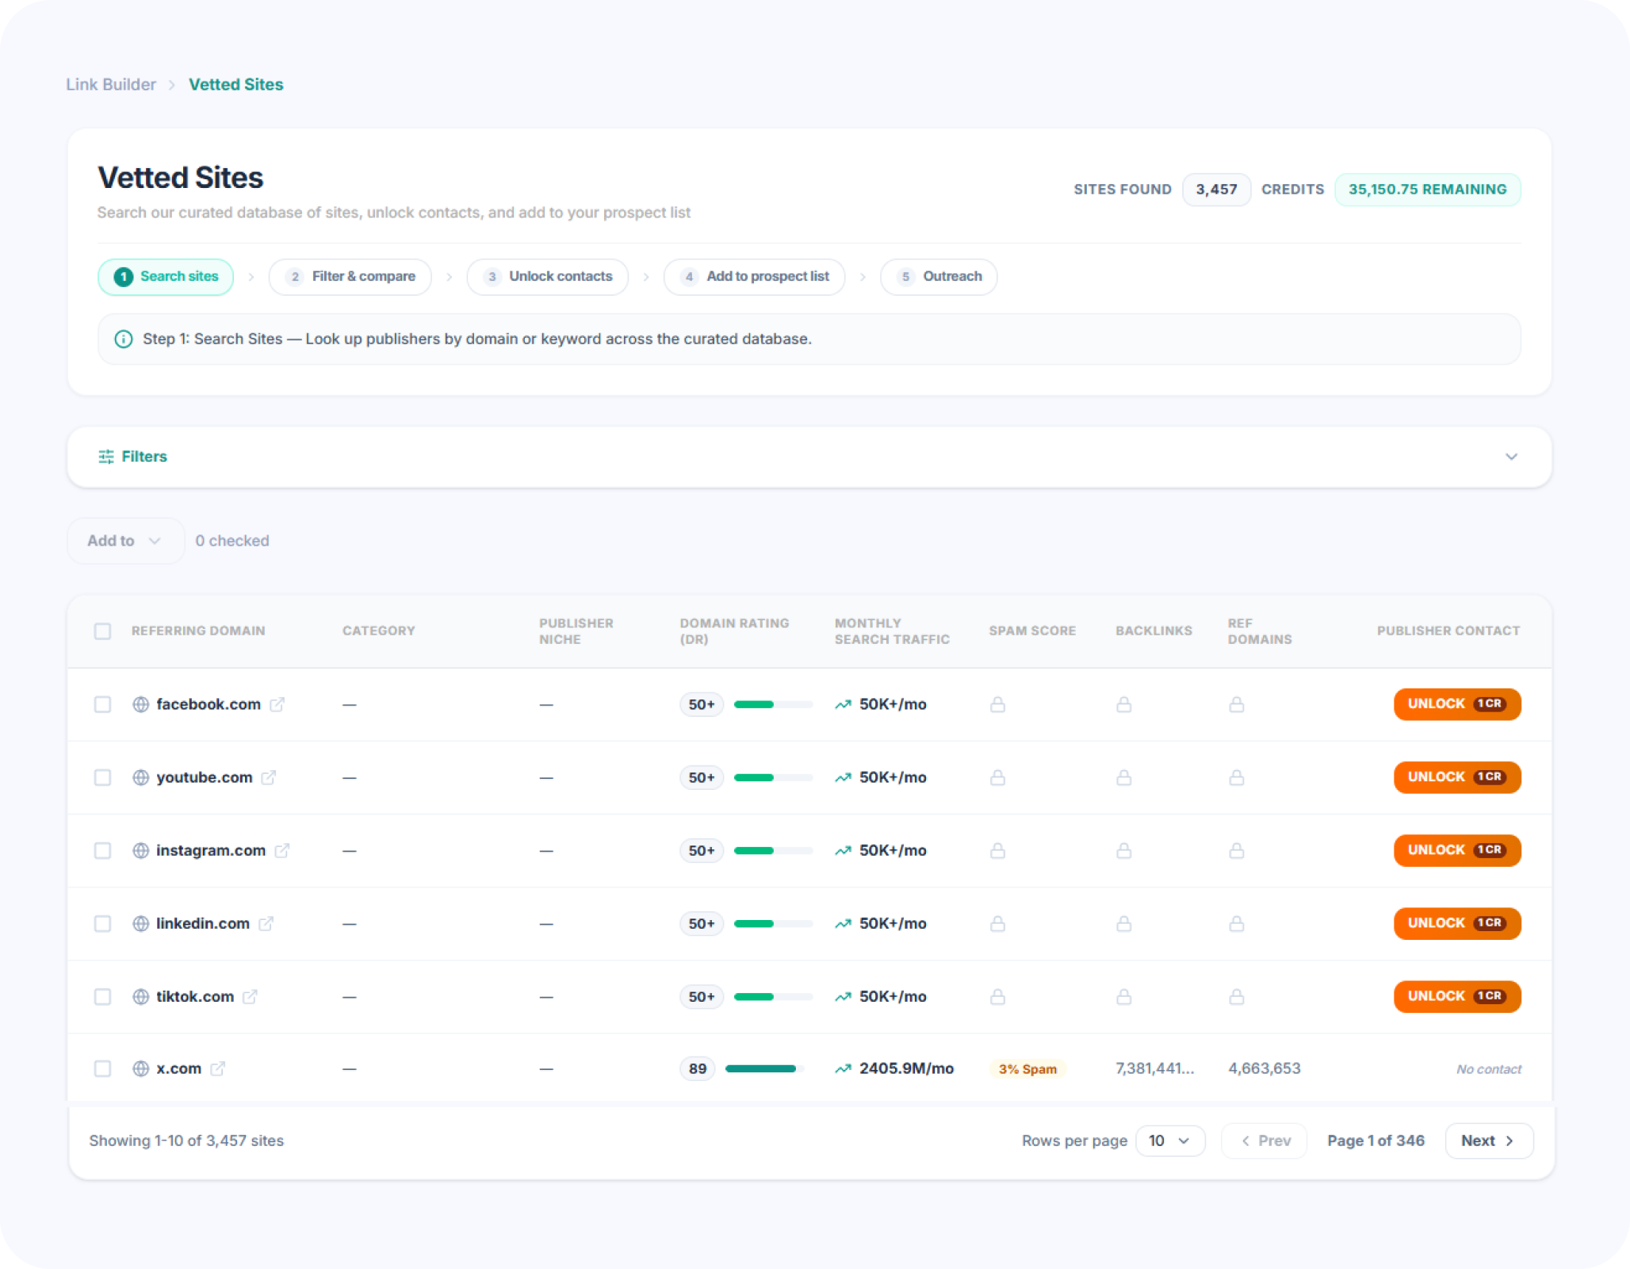Click the Vetted Sites breadcrumb
The image size is (1630, 1269).
[x=236, y=84]
